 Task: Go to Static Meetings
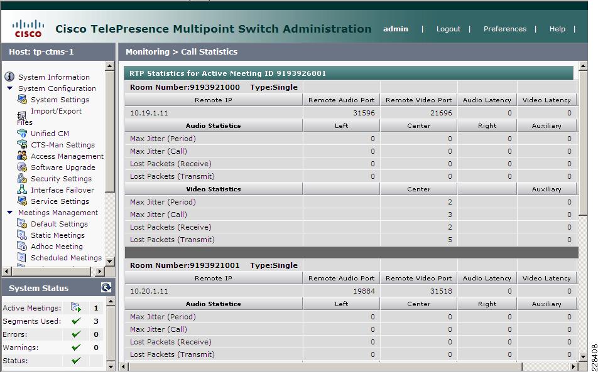58,235
